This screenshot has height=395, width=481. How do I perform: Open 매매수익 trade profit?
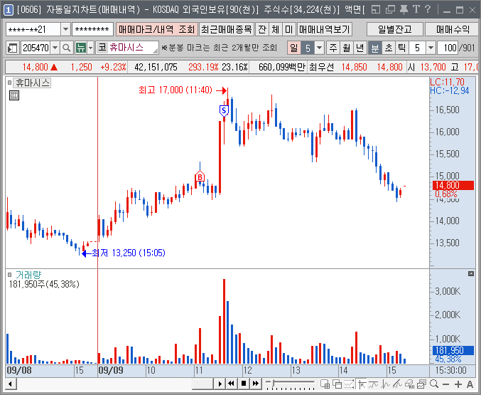(453, 29)
